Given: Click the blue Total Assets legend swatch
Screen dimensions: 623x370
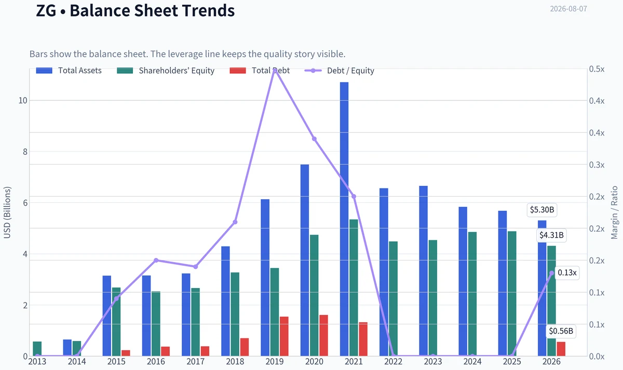Looking at the screenshot, I should [x=44, y=71].
